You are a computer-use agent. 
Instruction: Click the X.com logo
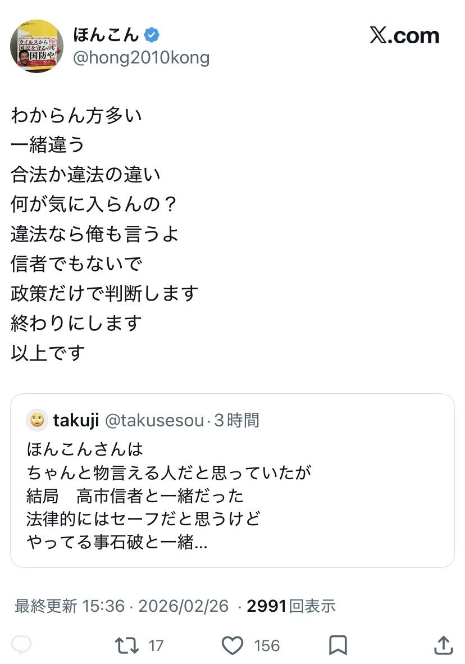point(404,36)
